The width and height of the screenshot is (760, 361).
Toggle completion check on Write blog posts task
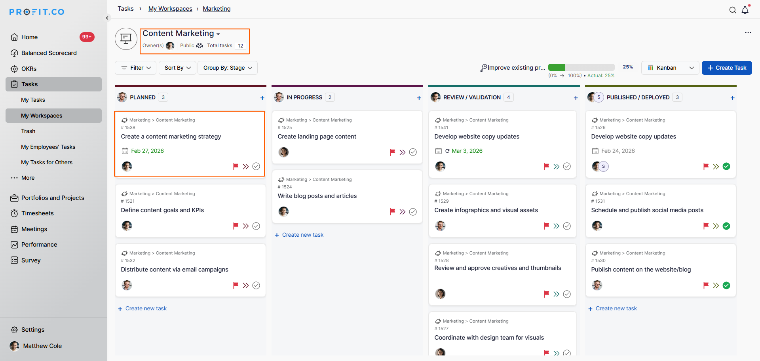[413, 212]
